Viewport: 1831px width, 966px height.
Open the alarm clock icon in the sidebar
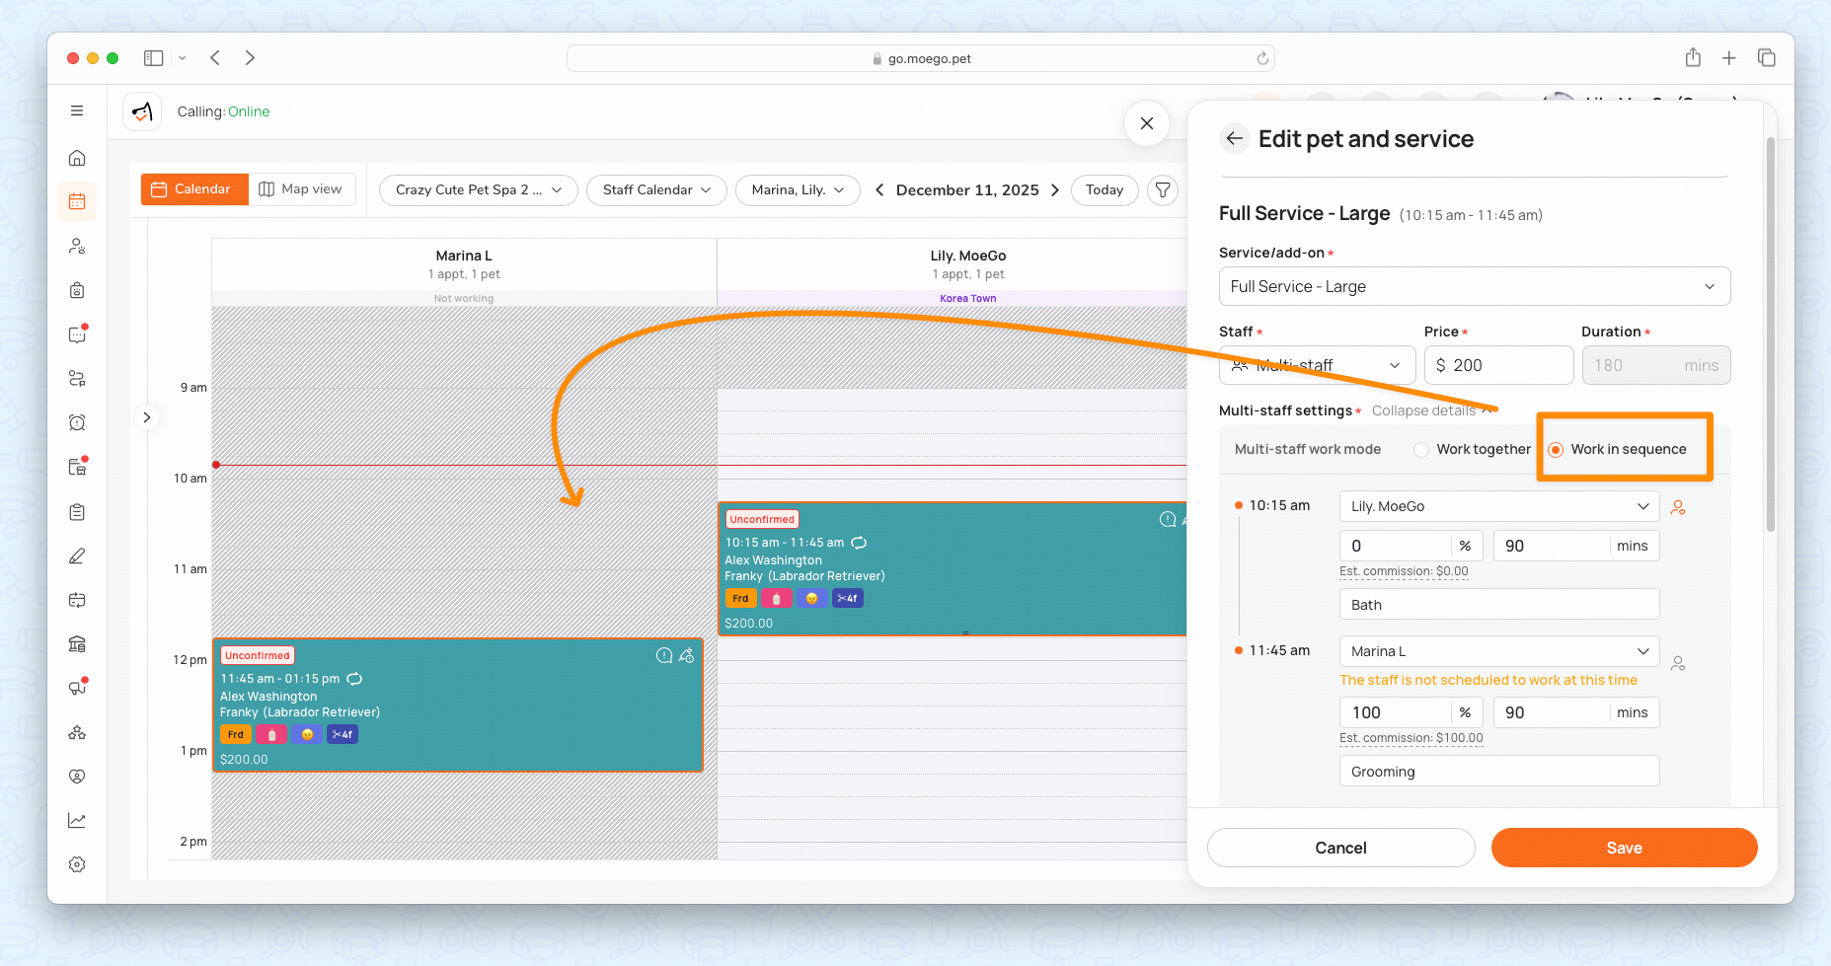click(x=77, y=422)
